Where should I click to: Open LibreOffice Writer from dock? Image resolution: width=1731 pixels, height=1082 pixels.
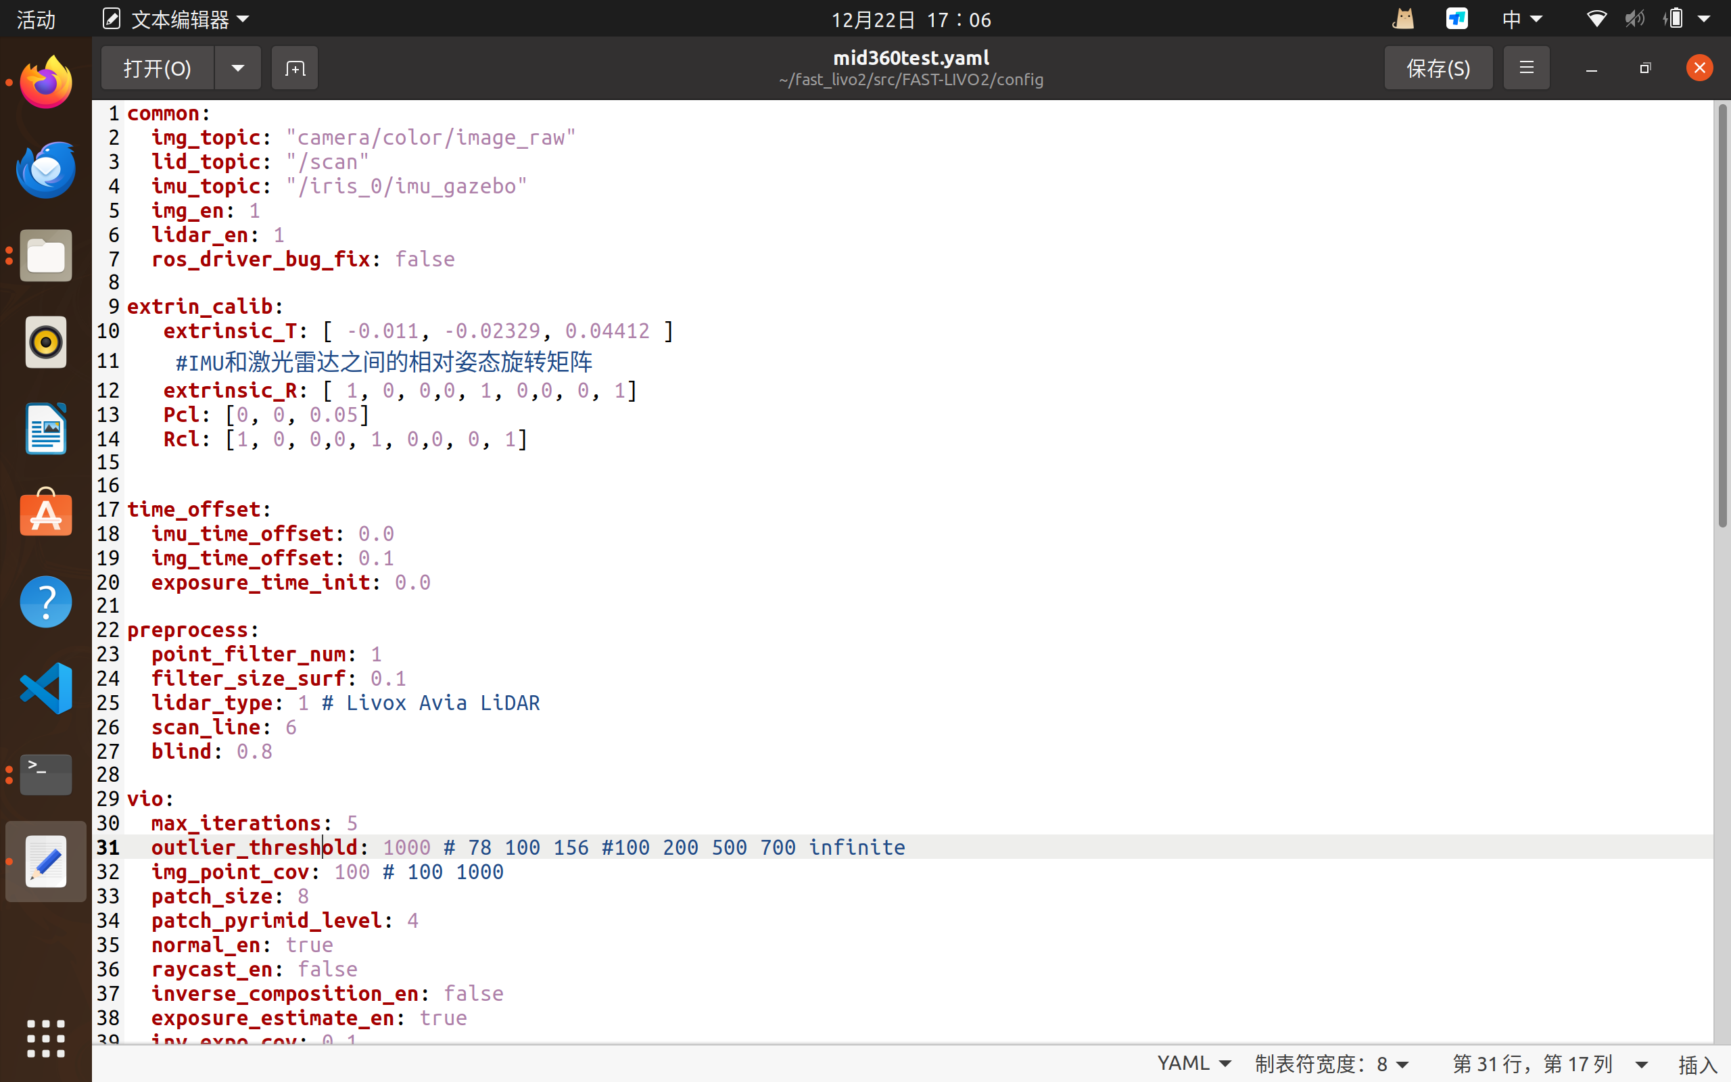coord(46,429)
